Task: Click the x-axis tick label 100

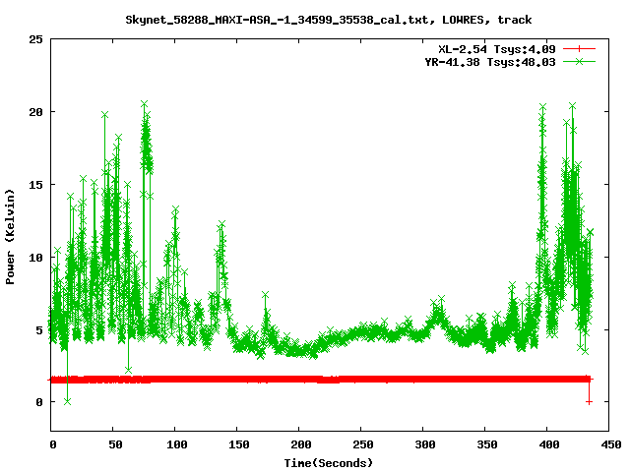Action: pos(177,444)
